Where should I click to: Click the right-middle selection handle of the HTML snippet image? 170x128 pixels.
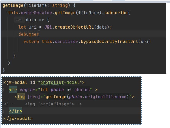click(x=142, y=101)
